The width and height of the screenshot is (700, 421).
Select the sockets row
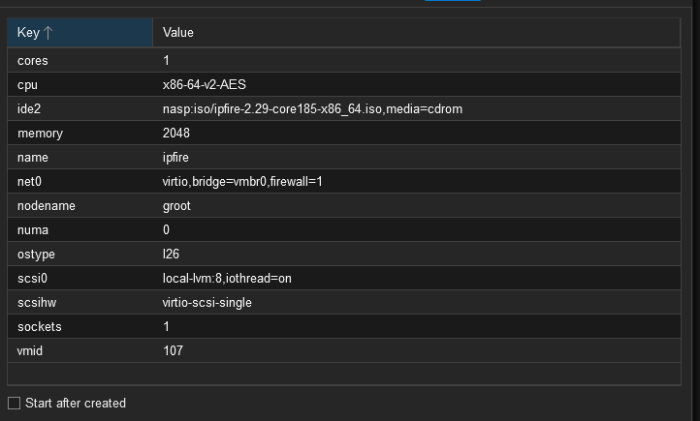click(x=344, y=326)
